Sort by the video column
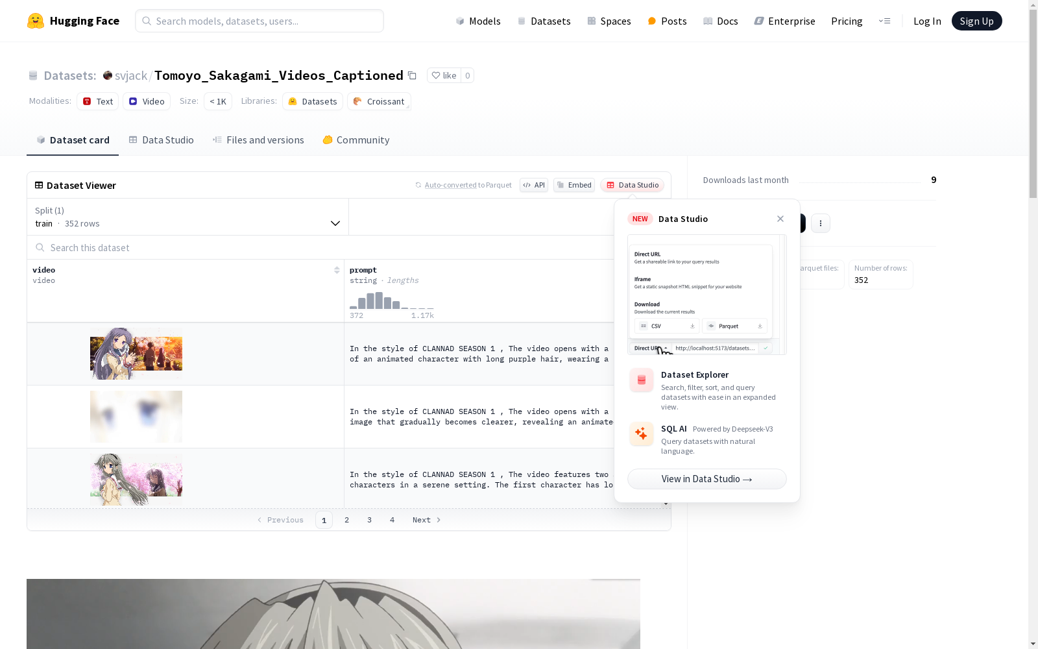Image resolution: width=1038 pixels, height=649 pixels. (x=337, y=270)
